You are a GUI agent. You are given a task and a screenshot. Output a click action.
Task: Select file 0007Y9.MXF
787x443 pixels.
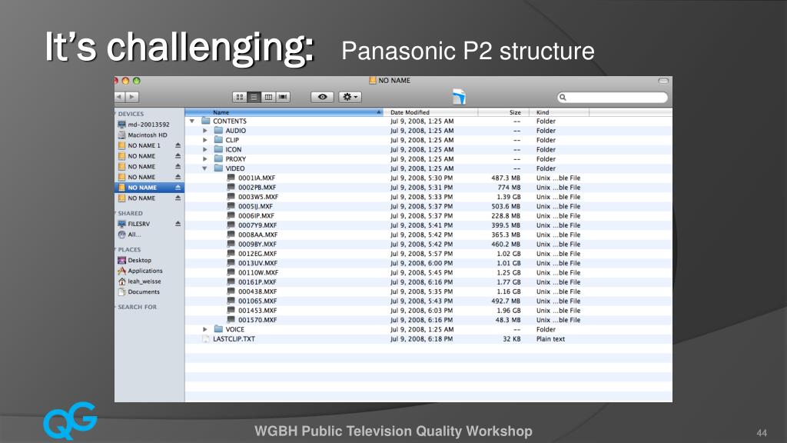pos(257,225)
